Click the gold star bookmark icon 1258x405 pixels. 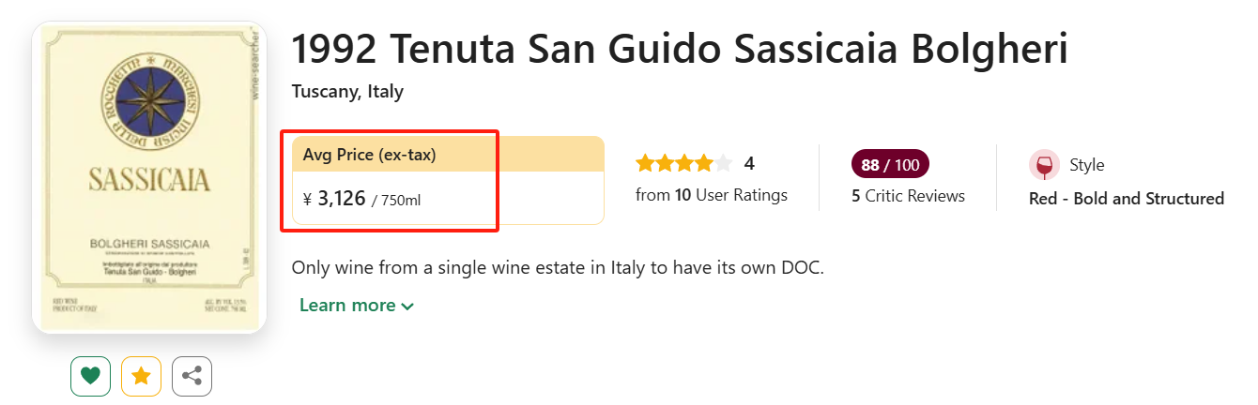coord(141,376)
